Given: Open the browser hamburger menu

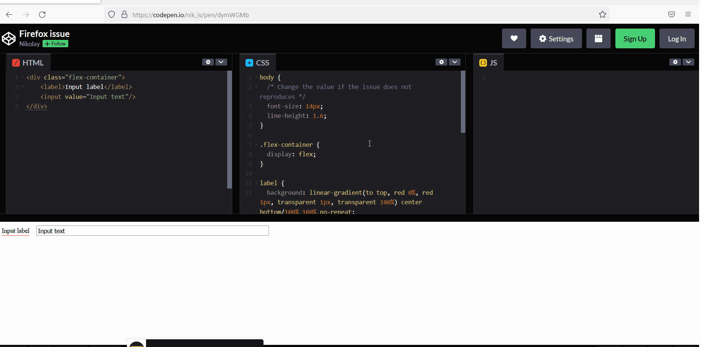Looking at the screenshot, I should 688,14.
